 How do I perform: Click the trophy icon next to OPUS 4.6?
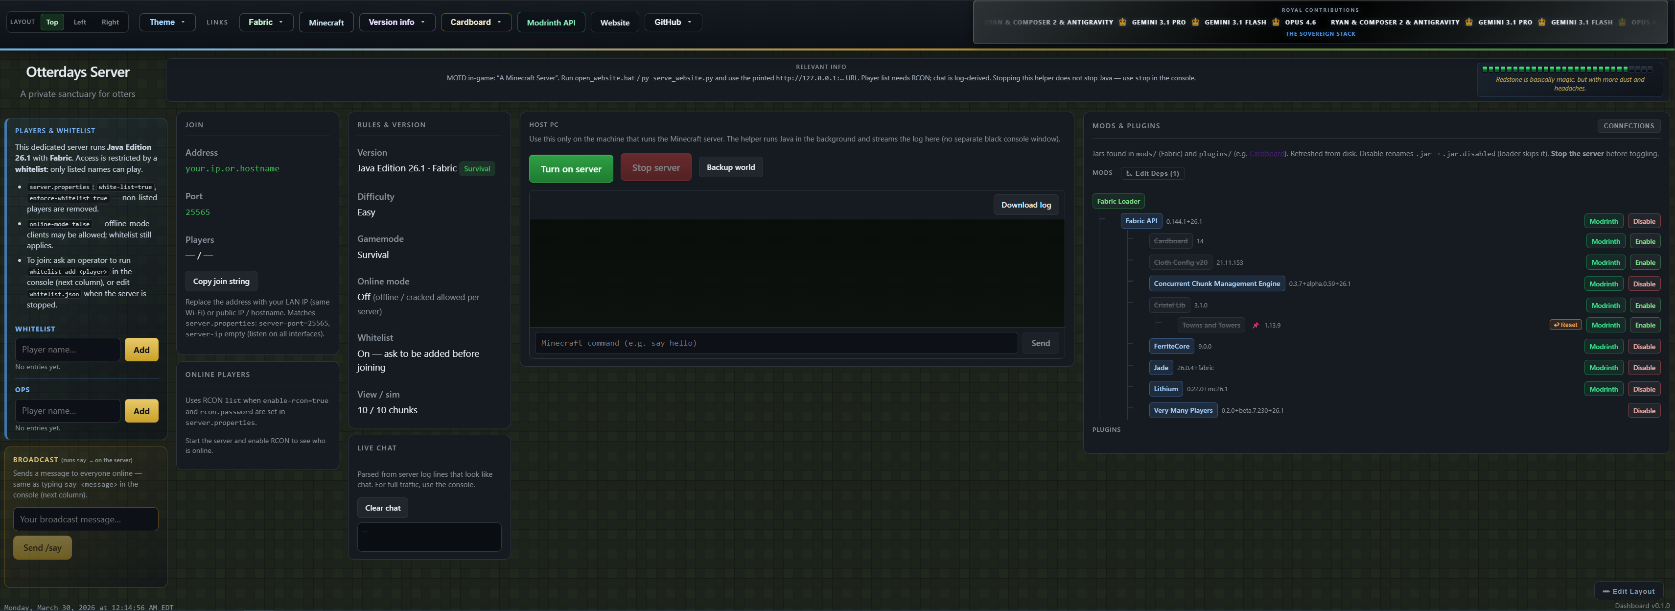pos(1276,22)
